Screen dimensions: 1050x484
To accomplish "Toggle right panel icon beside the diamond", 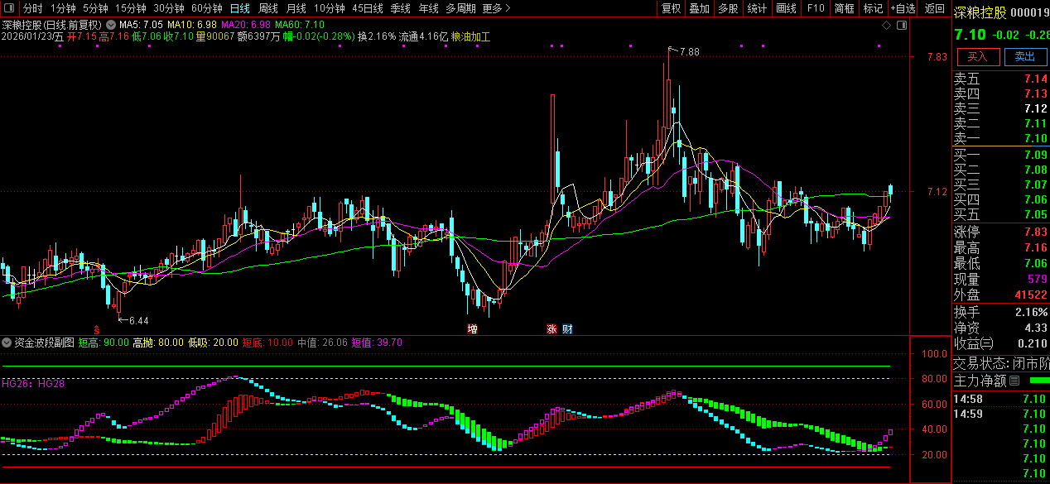I will click(900, 26).
